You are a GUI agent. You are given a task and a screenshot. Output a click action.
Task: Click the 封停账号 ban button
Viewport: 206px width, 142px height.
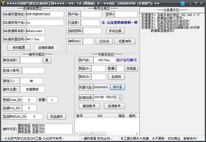click(114, 106)
